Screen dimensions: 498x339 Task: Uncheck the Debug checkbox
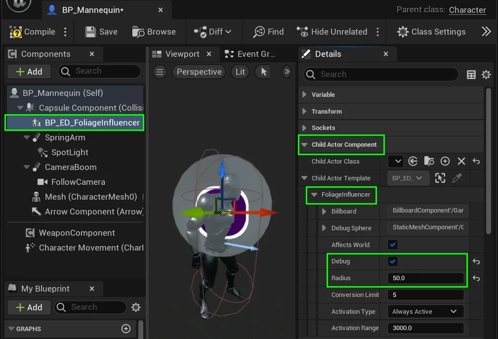pyautogui.click(x=393, y=261)
